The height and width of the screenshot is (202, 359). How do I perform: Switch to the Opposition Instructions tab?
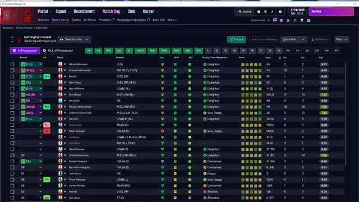point(134,20)
